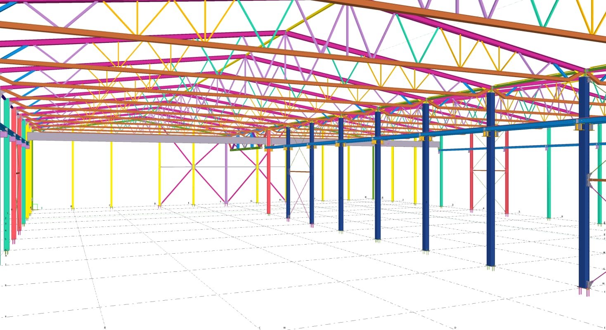The height and width of the screenshot is (330, 606).
Task: Select grid label B near far yellow column
Action: [71, 206]
